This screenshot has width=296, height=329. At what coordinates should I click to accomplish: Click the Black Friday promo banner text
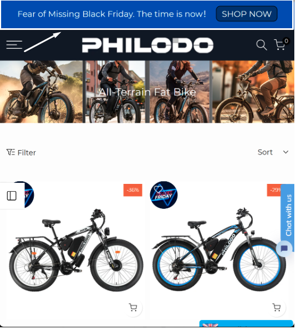coord(111,14)
